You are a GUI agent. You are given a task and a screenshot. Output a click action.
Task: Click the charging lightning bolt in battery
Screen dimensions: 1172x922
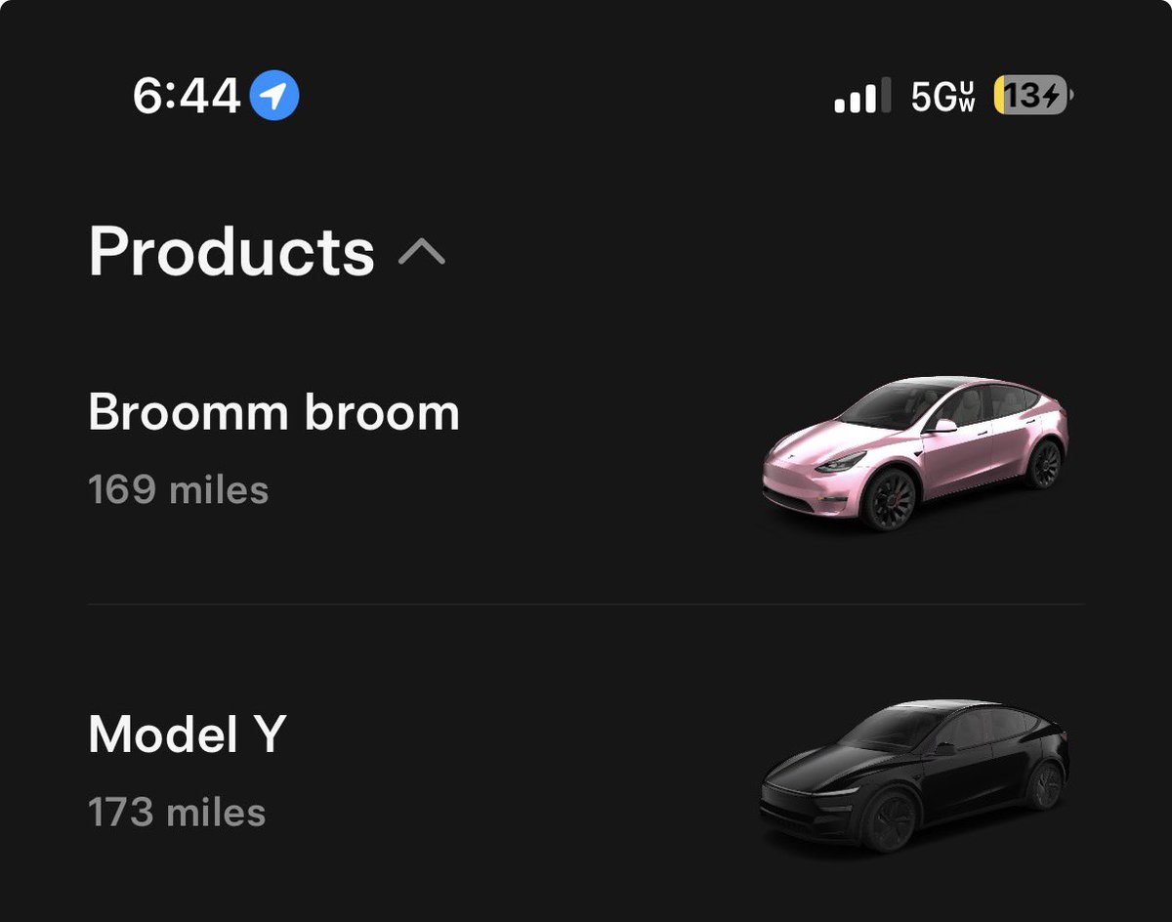pos(1052,96)
